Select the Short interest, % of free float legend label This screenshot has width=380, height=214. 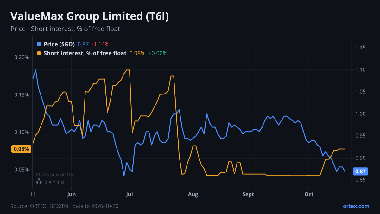pyautogui.click(x=85, y=53)
